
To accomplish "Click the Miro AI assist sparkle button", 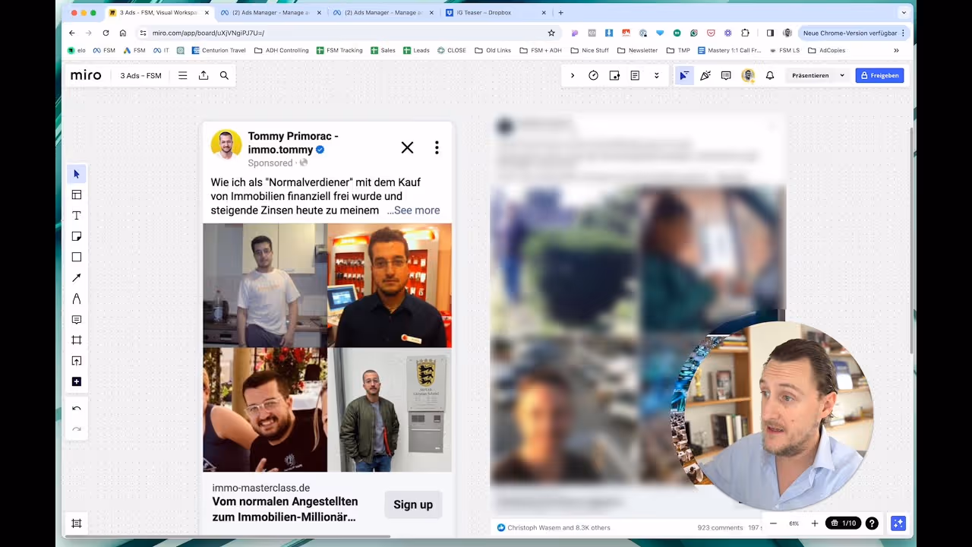I will point(898,523).
